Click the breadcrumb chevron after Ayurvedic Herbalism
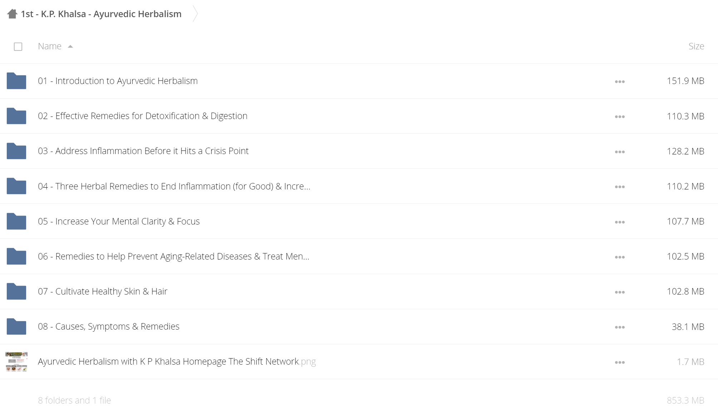718x420 pixels. pos(195,14)
